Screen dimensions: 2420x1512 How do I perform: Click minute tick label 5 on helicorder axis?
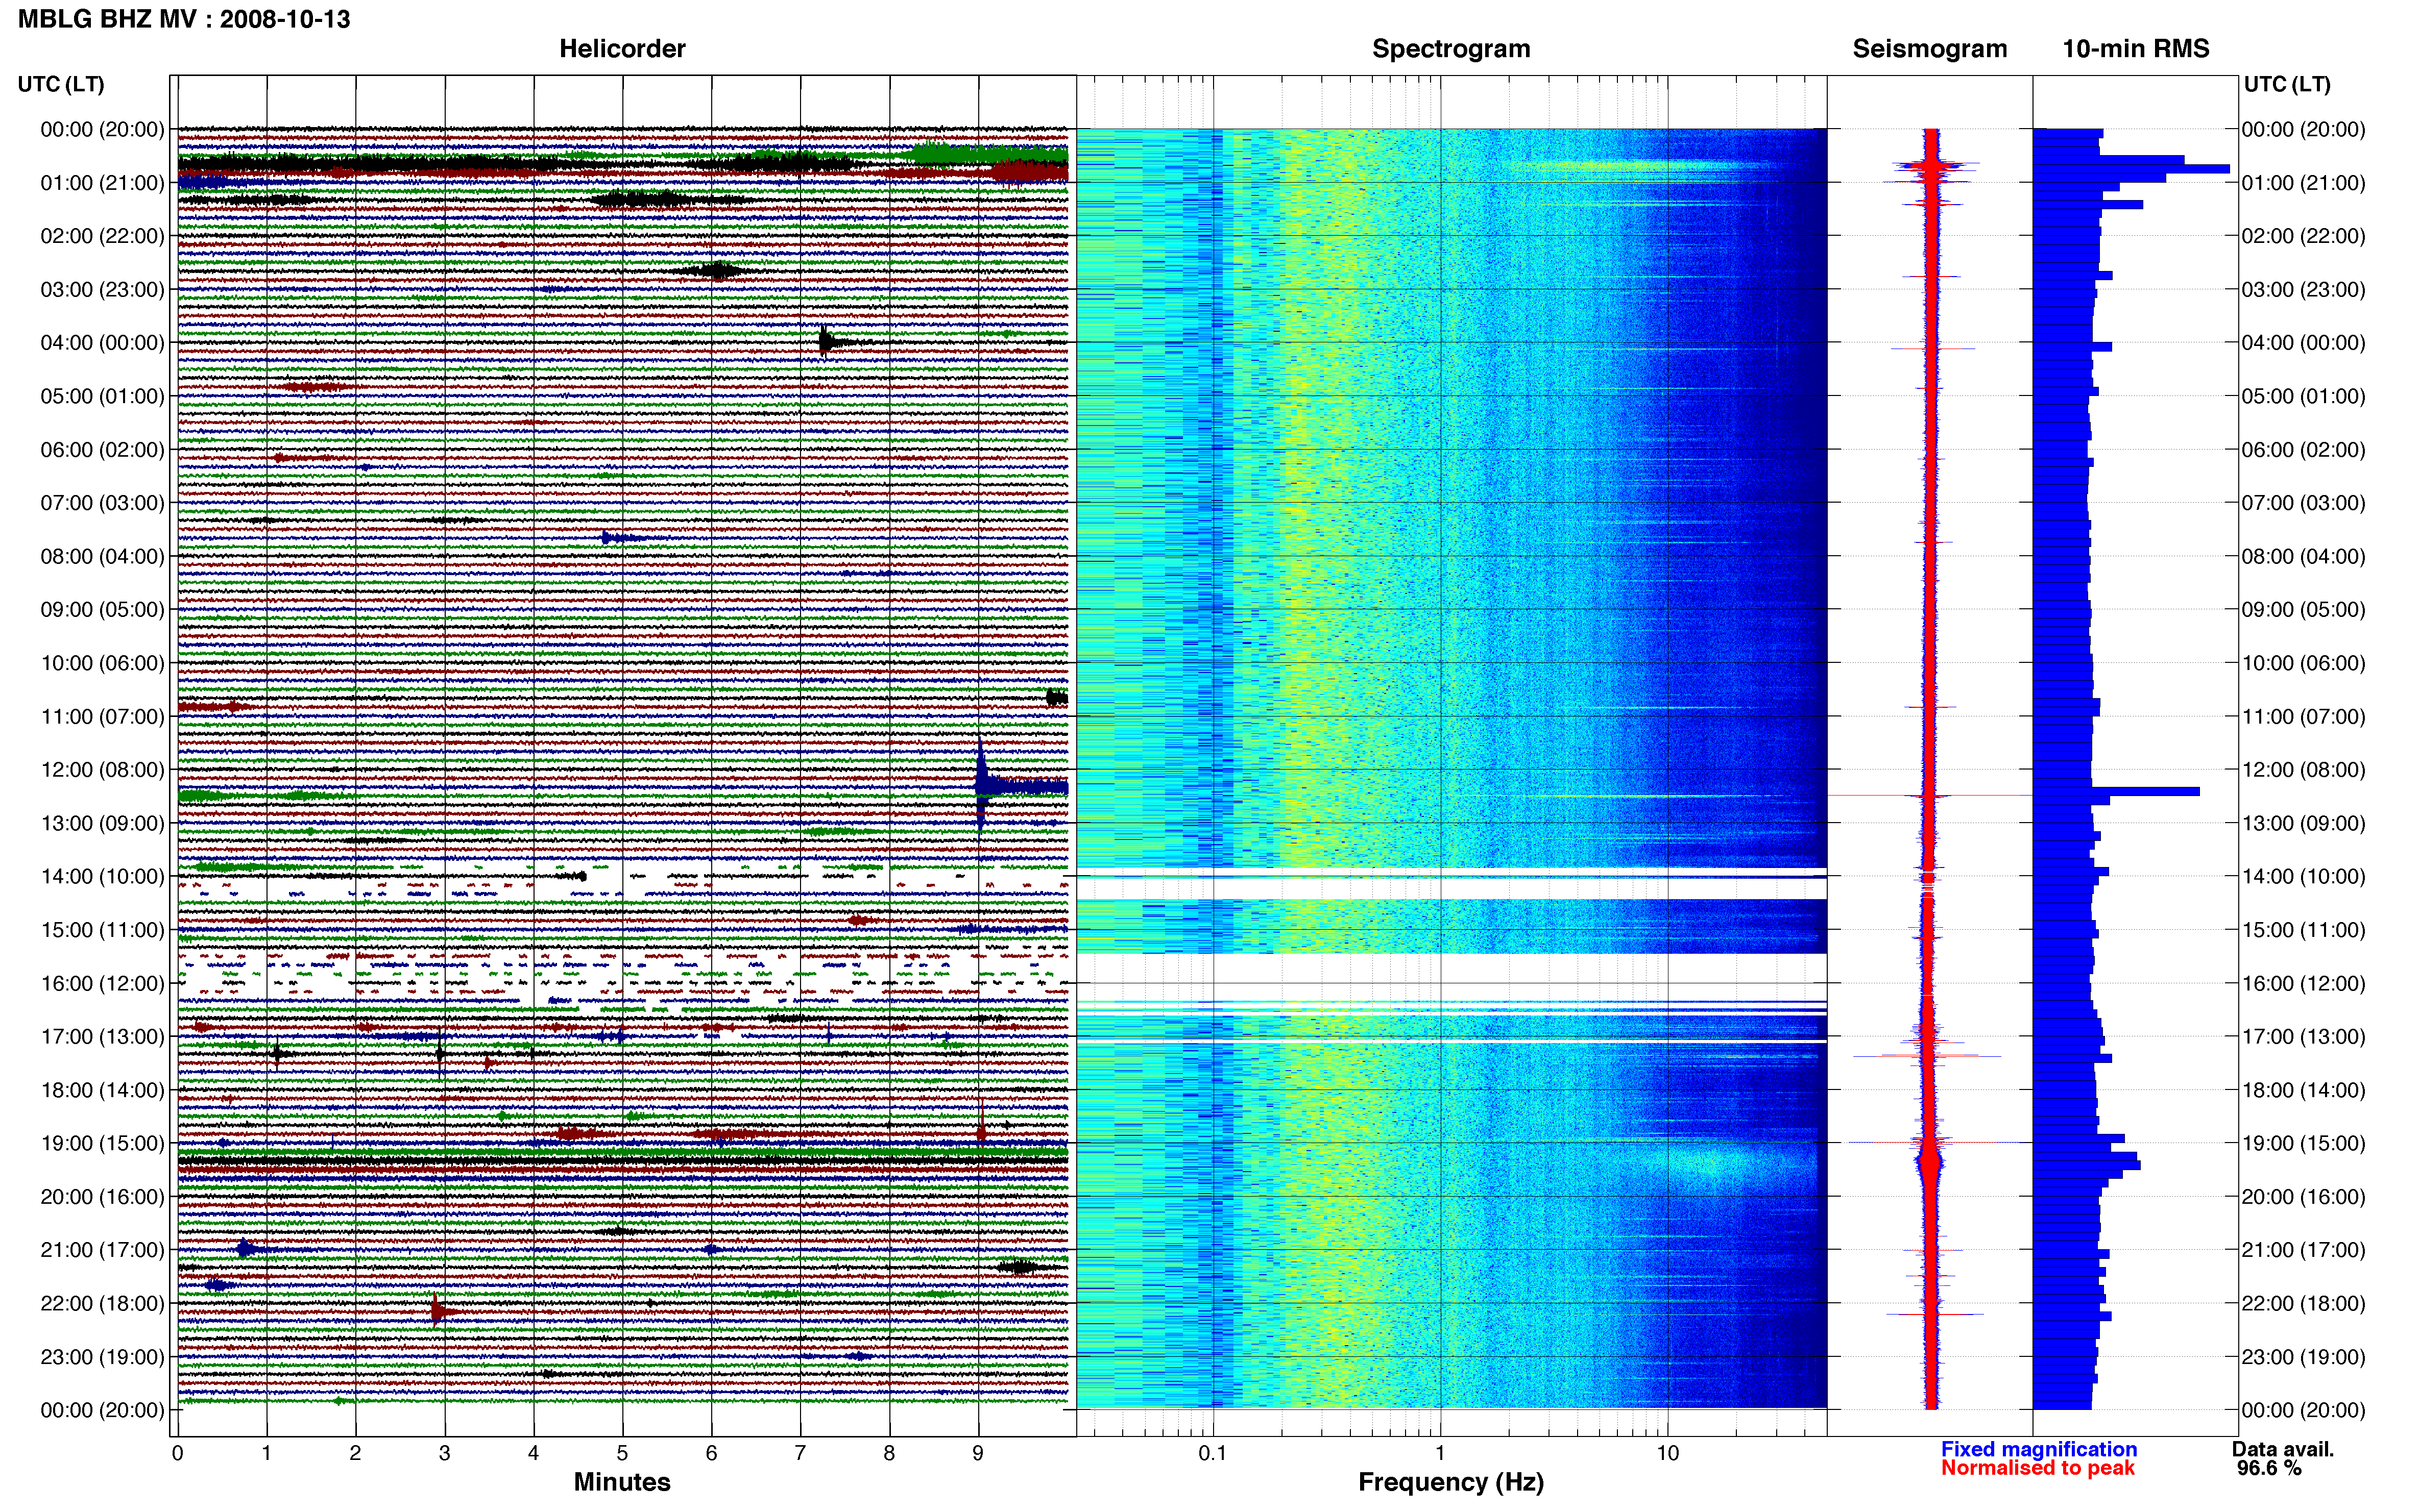pyautogui.click(x=622, y=1454)
